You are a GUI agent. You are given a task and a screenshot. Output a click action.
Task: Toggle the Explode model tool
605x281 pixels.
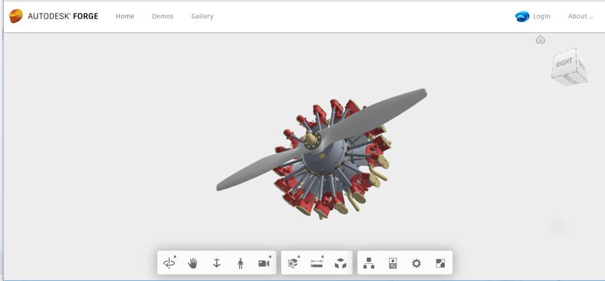click(340, 264)
